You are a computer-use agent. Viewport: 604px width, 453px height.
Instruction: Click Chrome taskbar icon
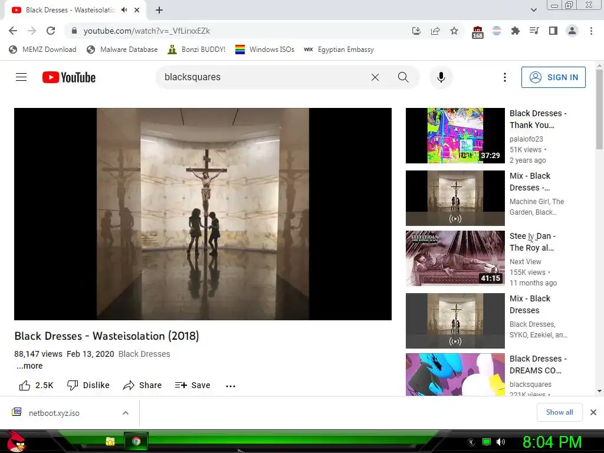coord(136,441)
